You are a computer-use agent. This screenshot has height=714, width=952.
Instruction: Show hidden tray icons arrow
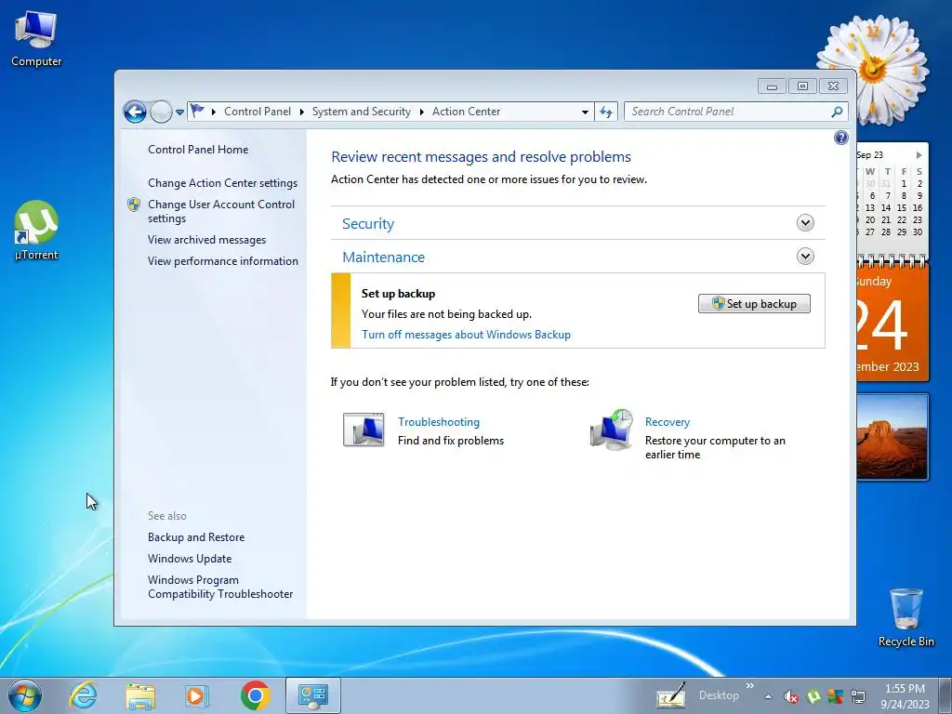(x=768, y=696)
